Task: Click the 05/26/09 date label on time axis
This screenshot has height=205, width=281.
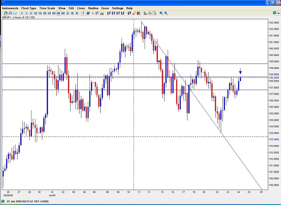Action: click(x=8, y=195)
